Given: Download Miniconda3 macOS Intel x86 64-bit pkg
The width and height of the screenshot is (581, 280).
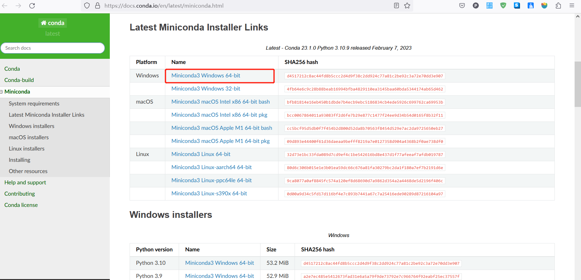Looking at the screenshot, I should pos(219,115).
